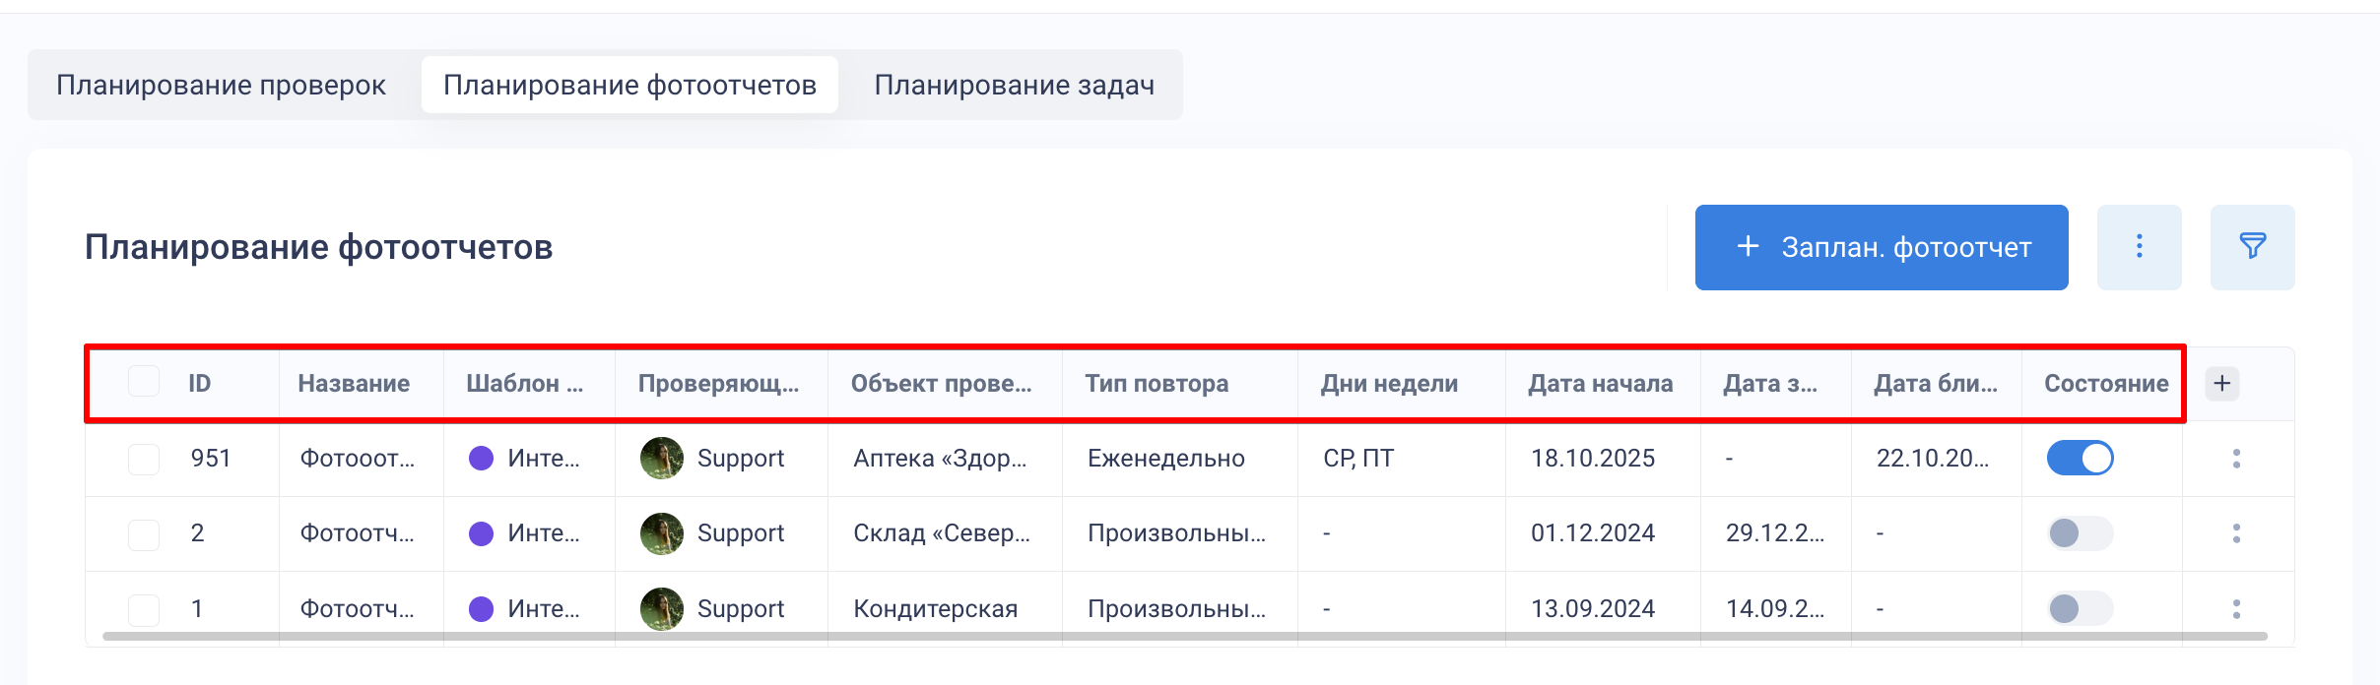This screenshot has width=2380, height=685.
Task: Open the Планирование задач tab
Action: point(1014,86)
